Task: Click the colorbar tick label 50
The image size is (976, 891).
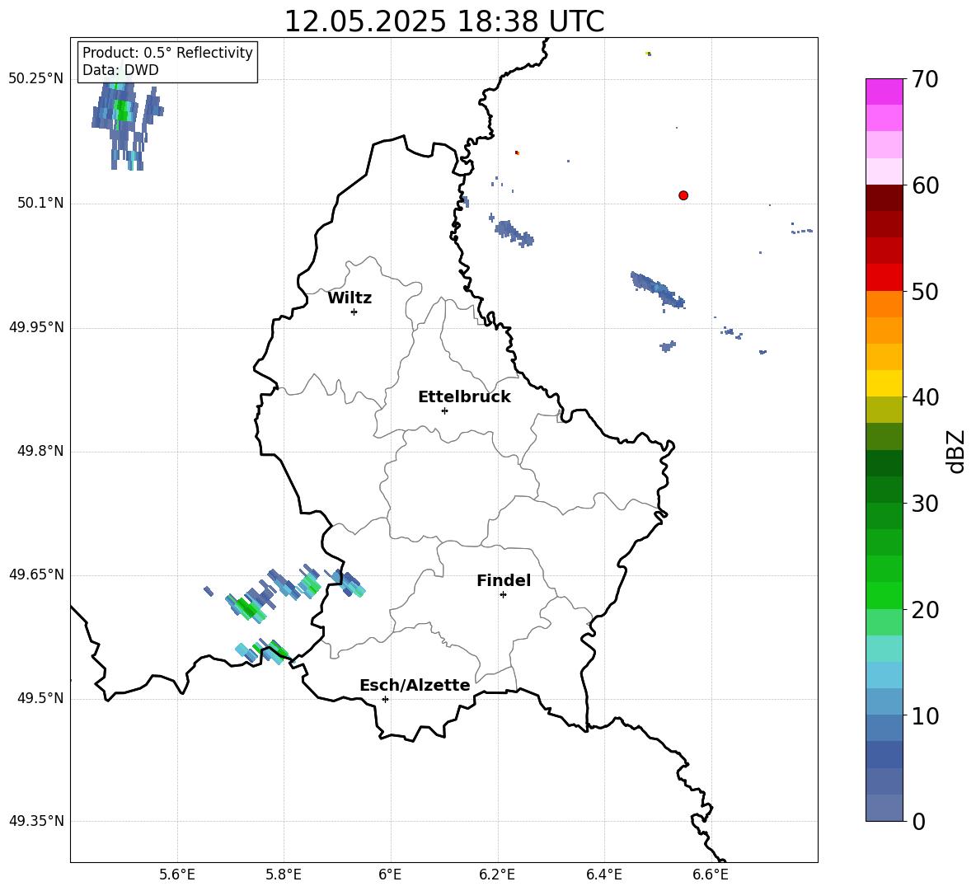Action: [925, 291]
